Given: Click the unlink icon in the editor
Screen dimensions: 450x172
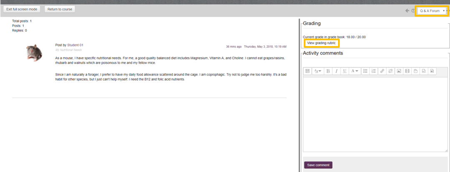Looking at the screenshot, I should [x=391, y=71].
